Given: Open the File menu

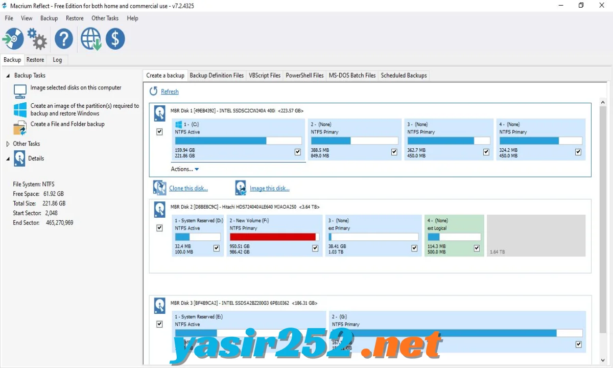Looking at the screenshot, I should pos(9,18).
